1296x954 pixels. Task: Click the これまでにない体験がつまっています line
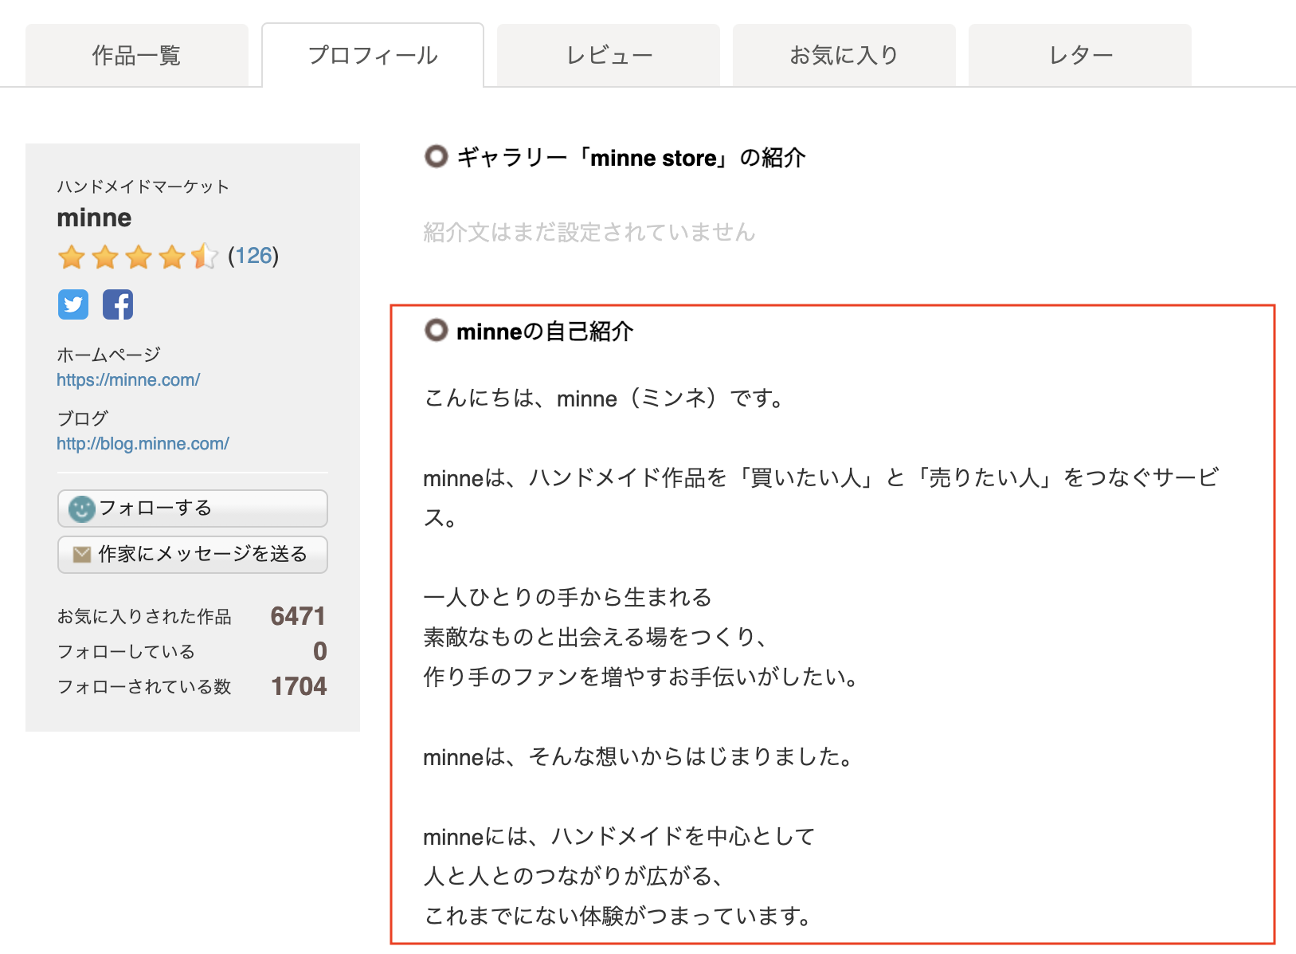pos(619,916)
